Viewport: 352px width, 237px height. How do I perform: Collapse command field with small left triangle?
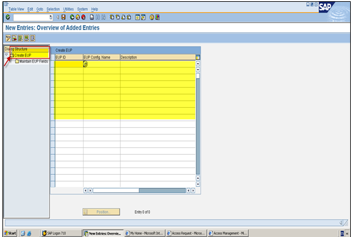[57, 17]
